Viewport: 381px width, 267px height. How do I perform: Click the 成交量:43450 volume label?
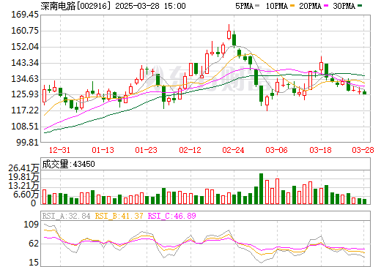click(68, 164)
